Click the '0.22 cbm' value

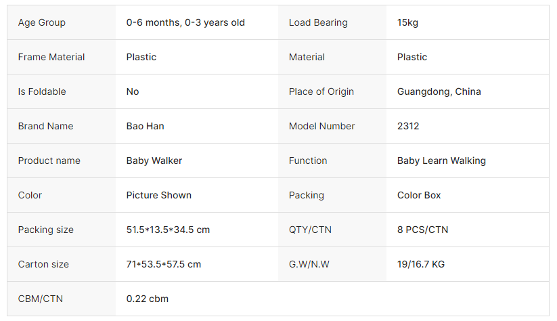(x=148, y=299)
